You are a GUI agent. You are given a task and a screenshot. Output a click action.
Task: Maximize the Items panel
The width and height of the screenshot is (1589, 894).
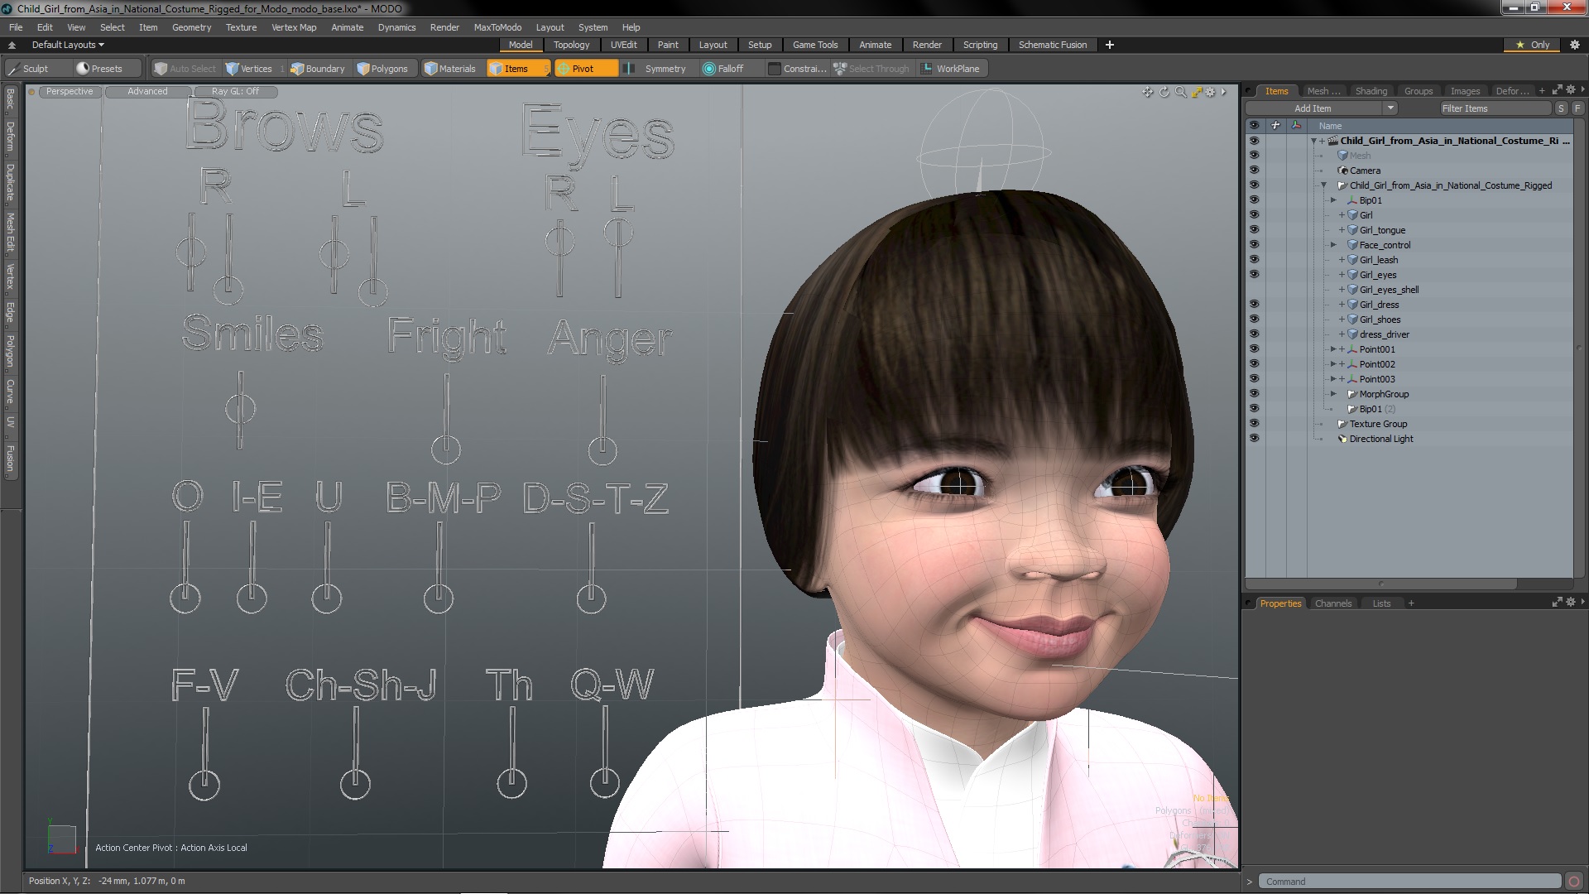tap(1558, 90)
